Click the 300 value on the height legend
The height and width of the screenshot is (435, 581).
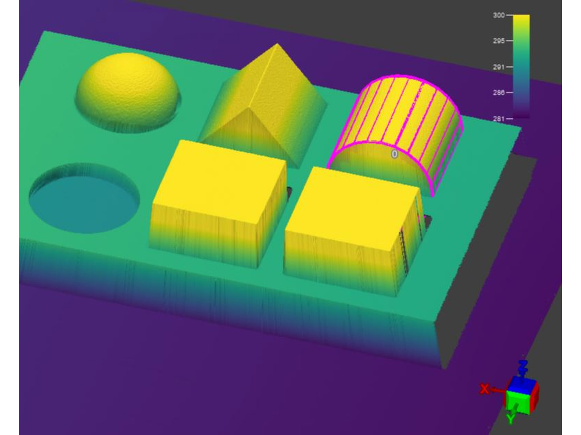pyautogui.click(x=498, y=15)
